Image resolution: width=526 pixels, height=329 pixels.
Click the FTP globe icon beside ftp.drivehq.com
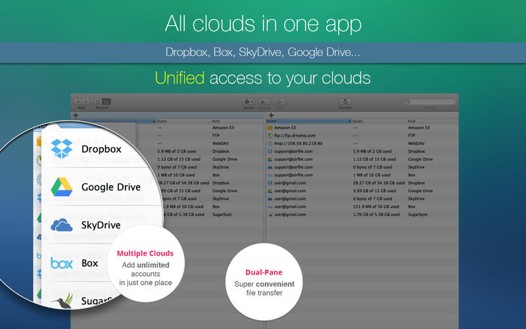click(270, 136)
